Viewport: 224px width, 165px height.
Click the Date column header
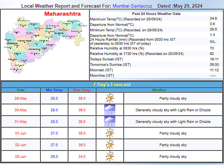click(21, 90)
